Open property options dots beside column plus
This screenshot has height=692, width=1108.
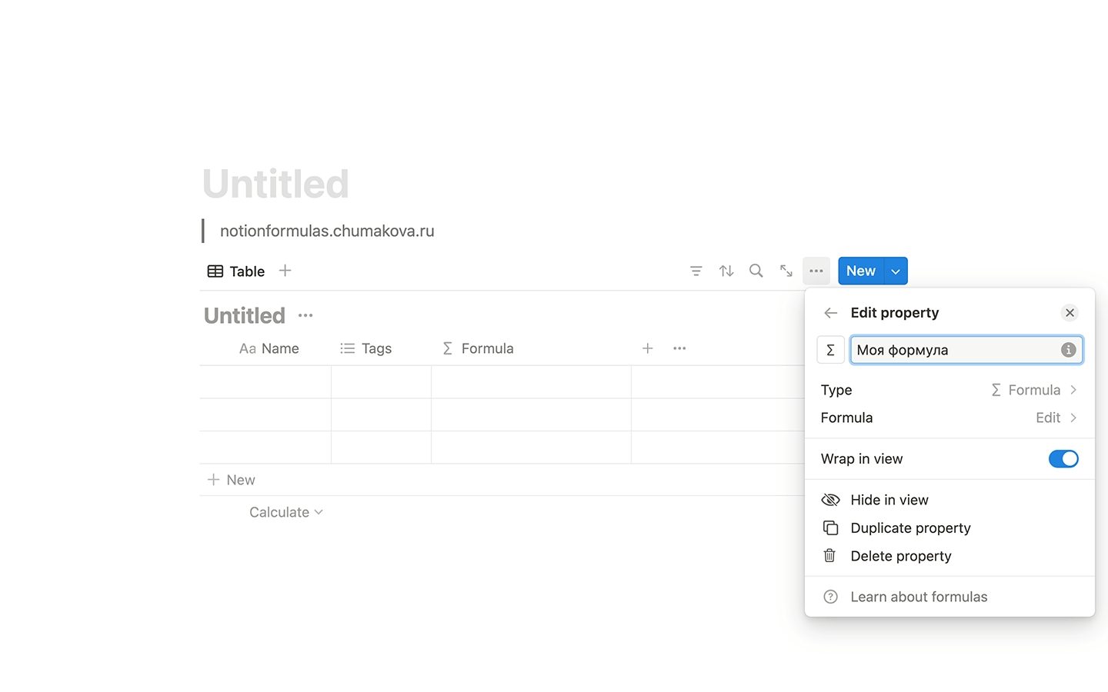coord(679,348)
